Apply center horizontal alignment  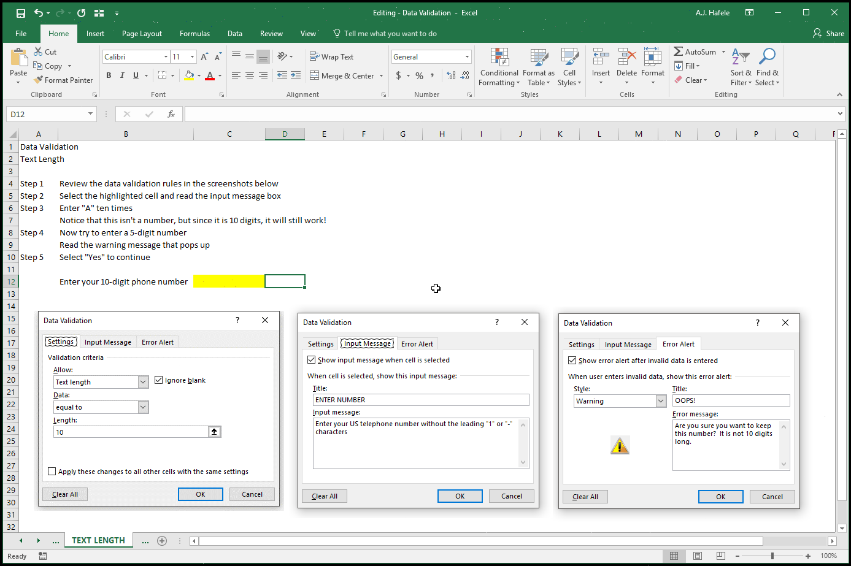click(250, 75)
